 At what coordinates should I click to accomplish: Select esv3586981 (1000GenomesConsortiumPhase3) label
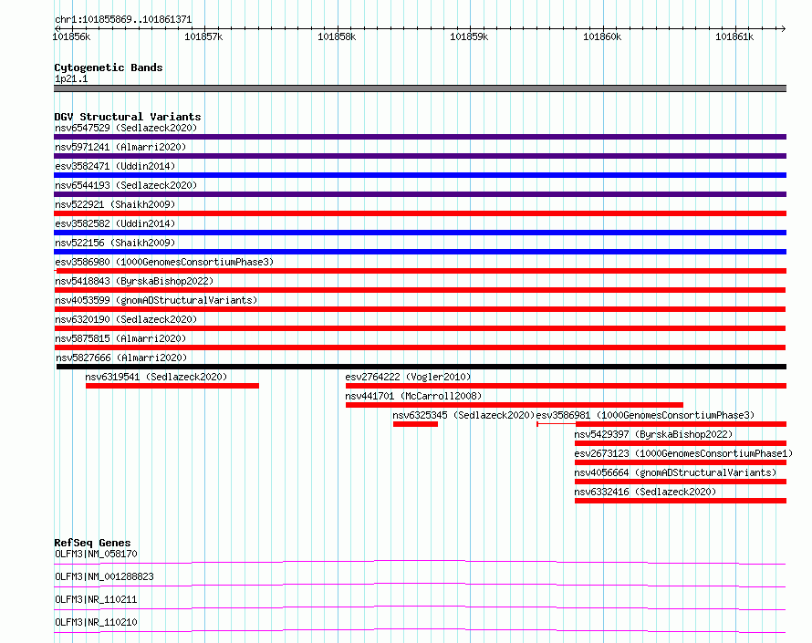[645, 415]
